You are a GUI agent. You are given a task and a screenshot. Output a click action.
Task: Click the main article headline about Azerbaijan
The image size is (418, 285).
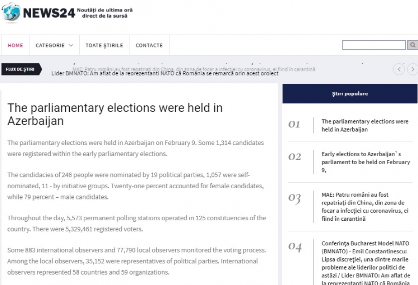click(115, 114)
